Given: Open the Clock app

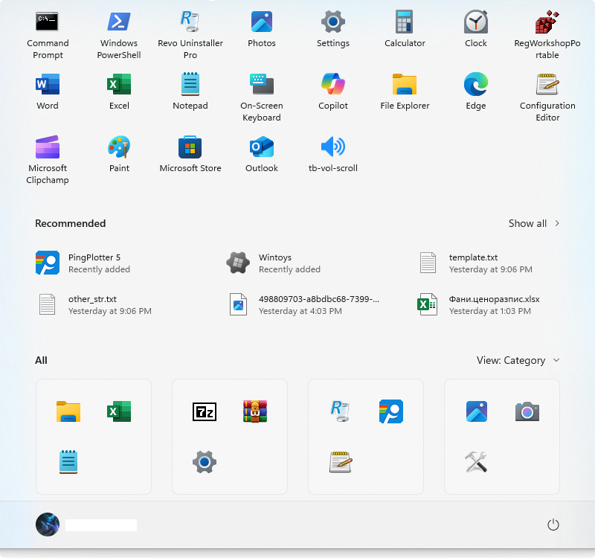Looking at the screenshot, I should [476, 30].
